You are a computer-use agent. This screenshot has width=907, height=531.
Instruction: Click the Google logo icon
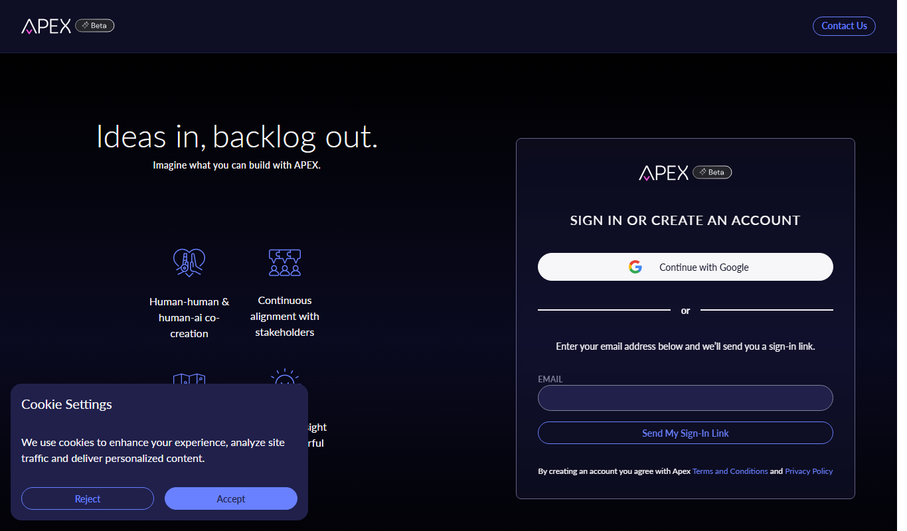[635, 267]
